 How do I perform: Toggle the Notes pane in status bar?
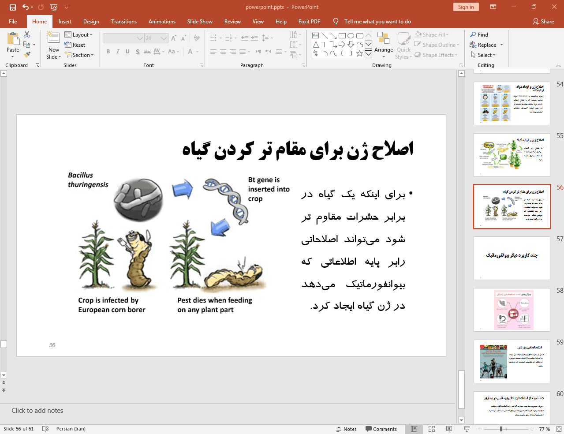(347, 429)
